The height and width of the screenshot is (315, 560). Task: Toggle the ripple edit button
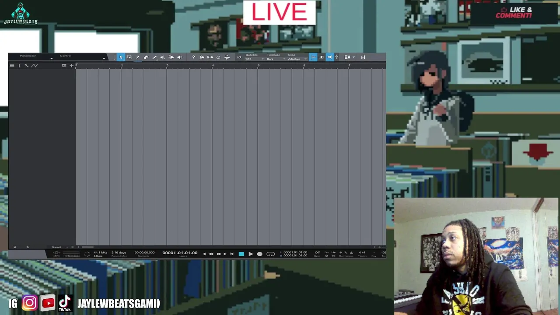tap(322, 57)
